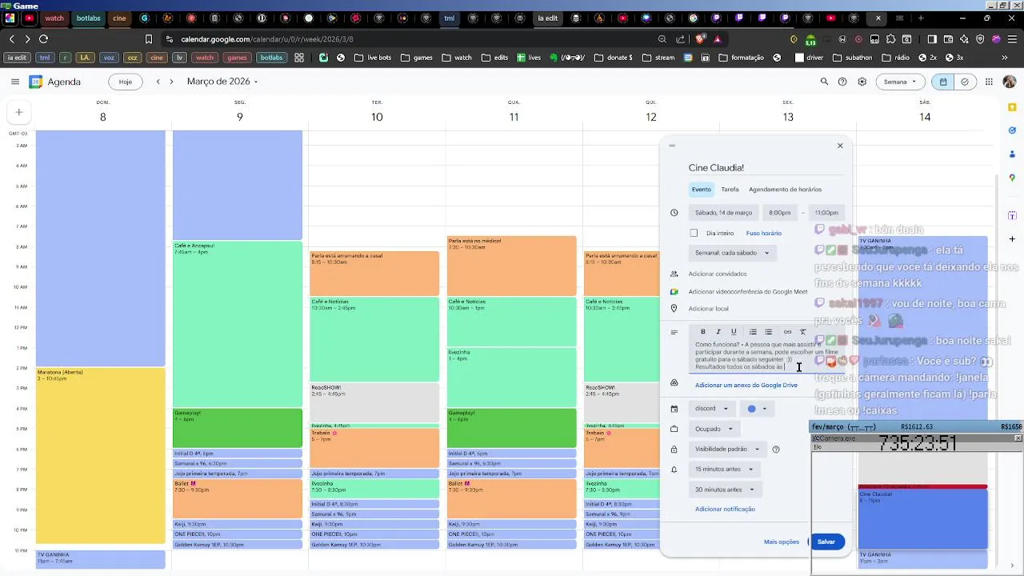Open Visibilidade padrão dropdown
Viewport: 1024px width, 576px height.
pyautogui.click(x=727, y=450)
